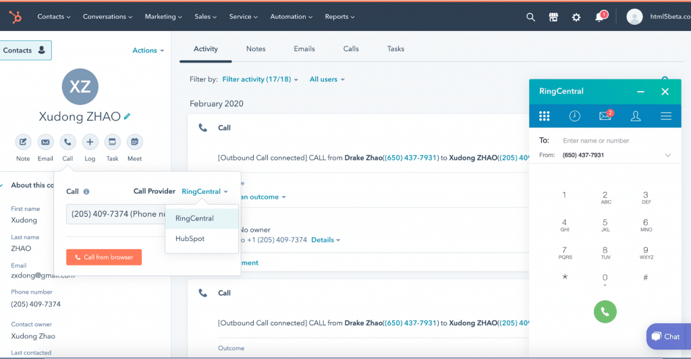Image resolution: width=691 pixels, height=359 pixels.
Task: Open the Marketing menu
Action: coord(163,17)
